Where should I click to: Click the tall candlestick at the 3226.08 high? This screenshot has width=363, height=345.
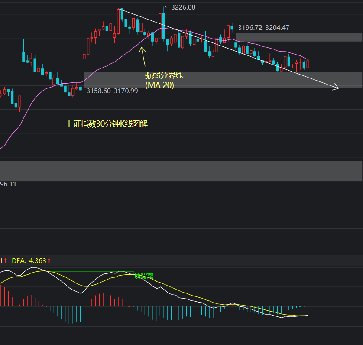(164, 26)
